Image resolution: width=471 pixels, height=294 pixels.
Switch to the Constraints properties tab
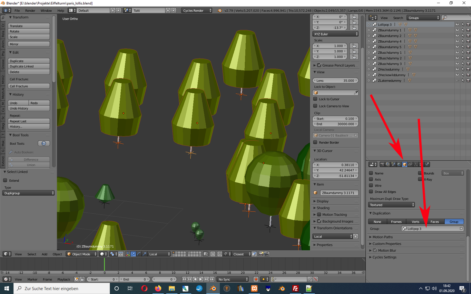[x=410, y=164]
